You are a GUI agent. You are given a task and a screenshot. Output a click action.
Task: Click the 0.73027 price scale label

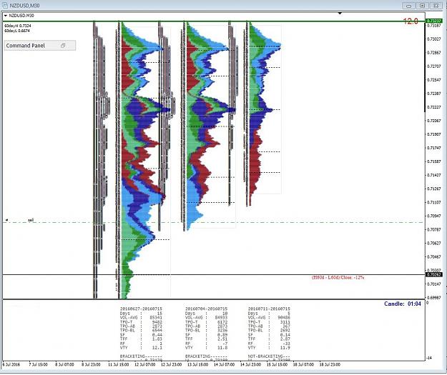(433, 39)
